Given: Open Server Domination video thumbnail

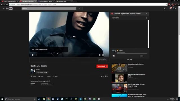Looking at the screenshot, I should pos(119,68).
